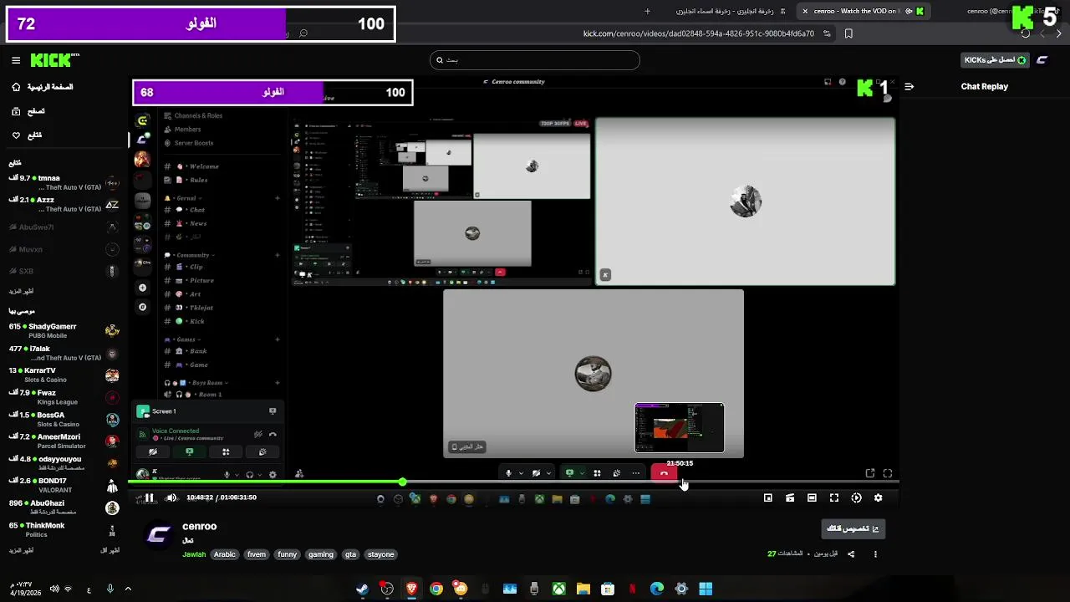Screen dimensions: 1070x602
Task: Select the fivem tag
Action: pos(257,554)
